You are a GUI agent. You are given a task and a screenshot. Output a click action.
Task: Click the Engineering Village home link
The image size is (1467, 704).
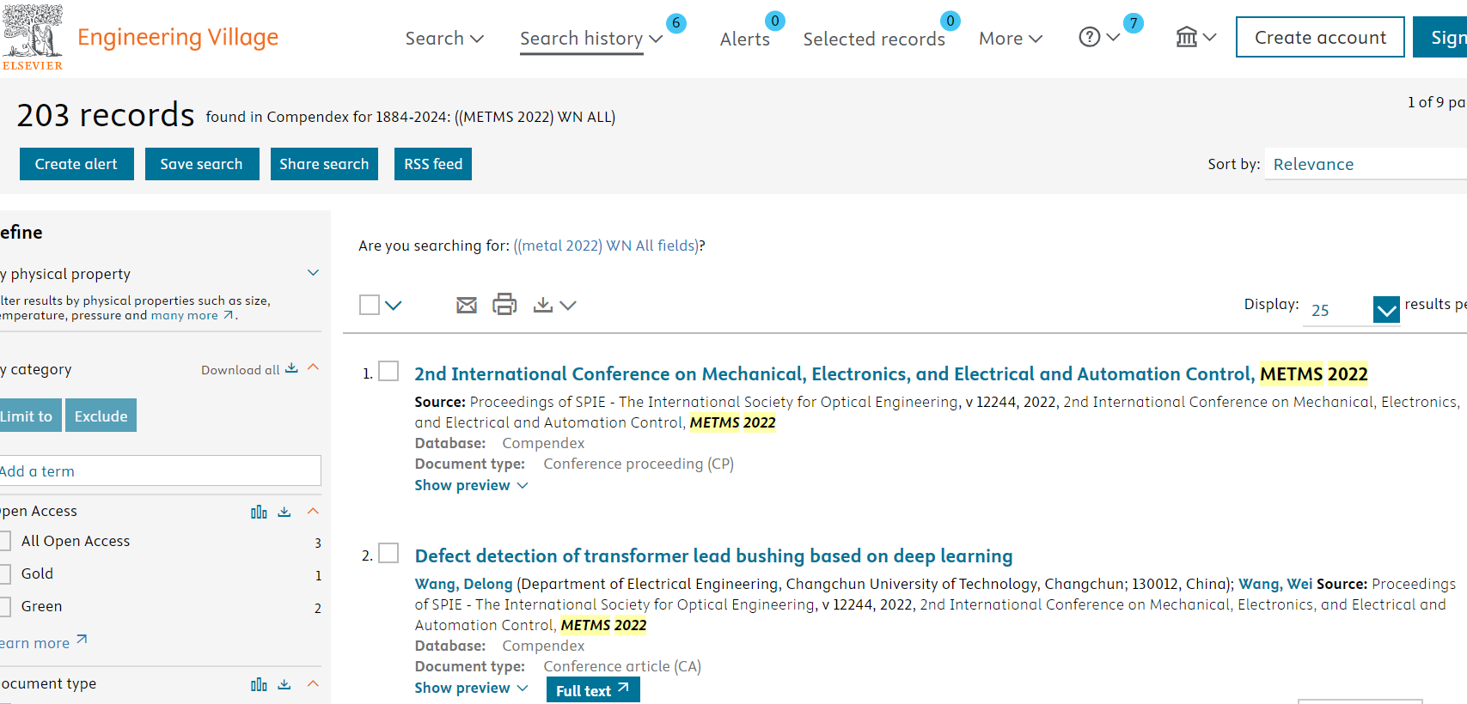point(178,37)
